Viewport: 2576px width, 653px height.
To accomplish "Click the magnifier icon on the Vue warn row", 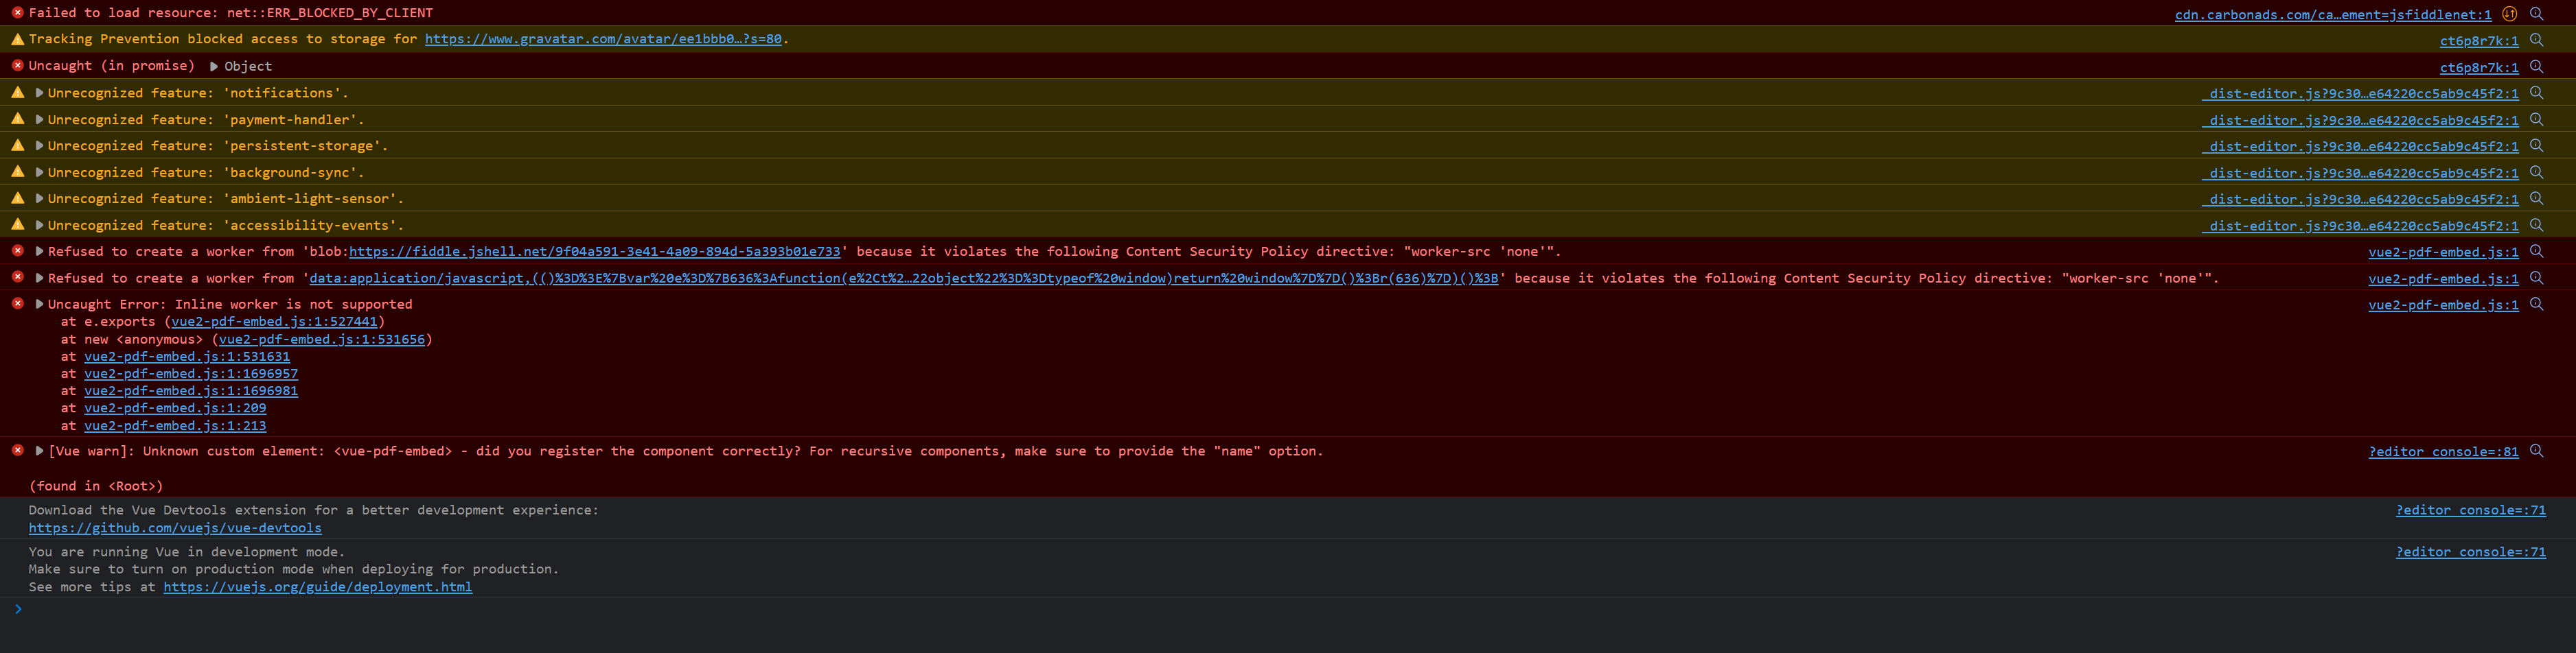I will [2536, 451].
